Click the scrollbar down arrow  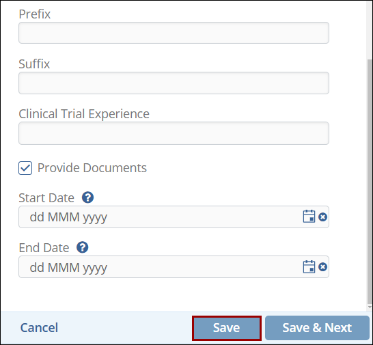coord(370,307)
